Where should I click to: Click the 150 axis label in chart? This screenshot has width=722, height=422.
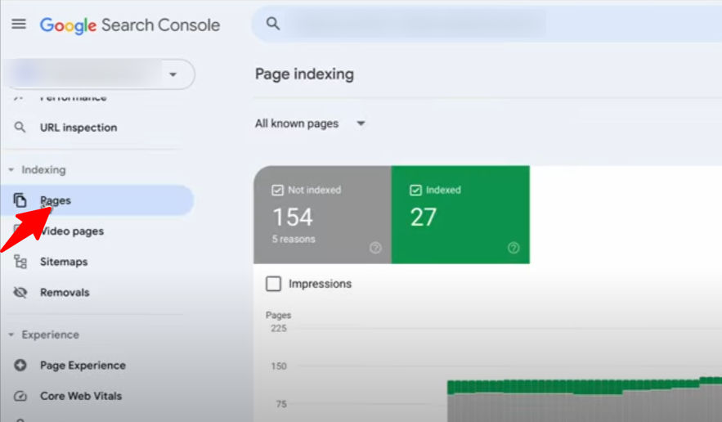279,366
